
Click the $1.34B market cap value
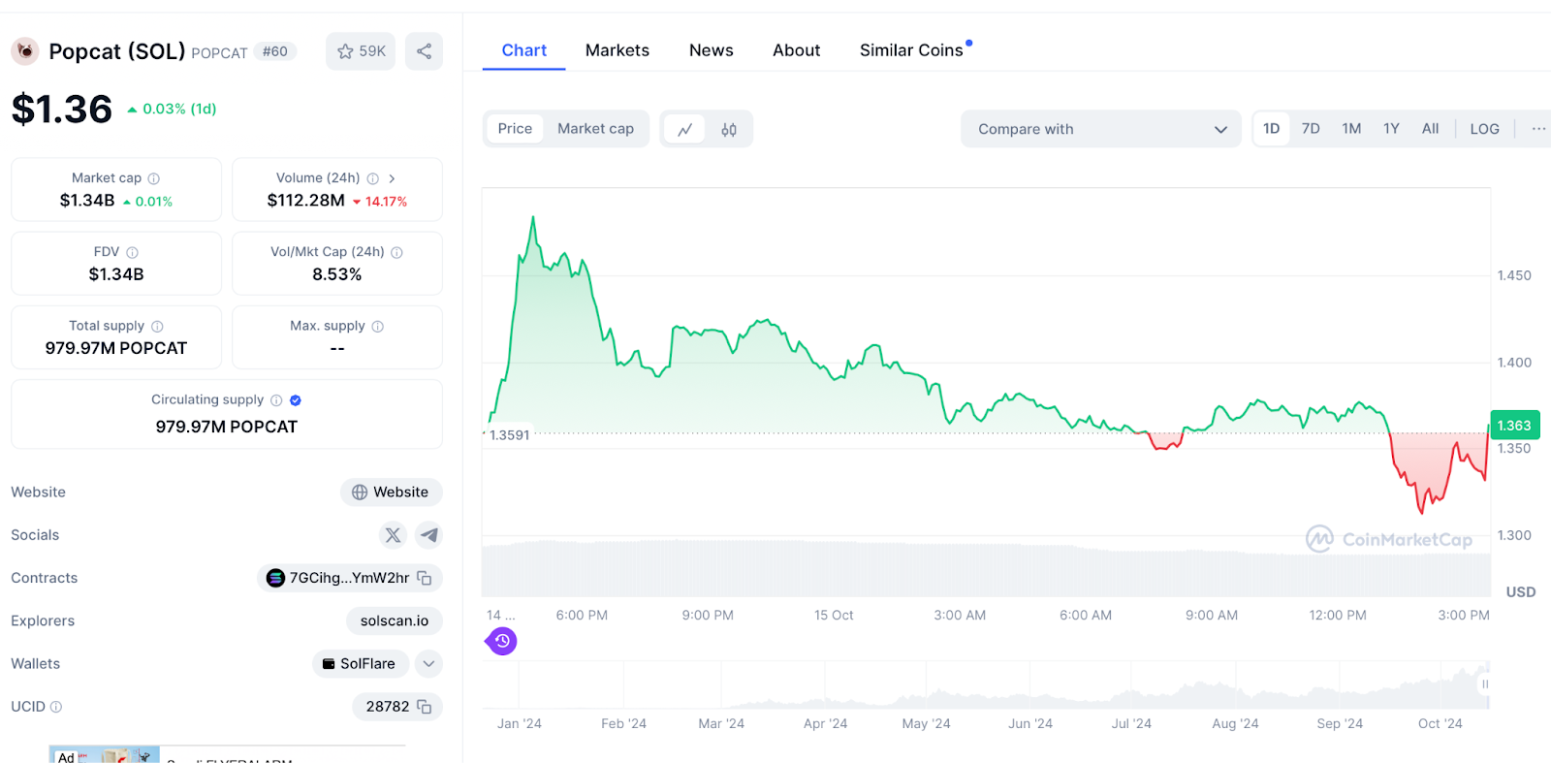87,201
